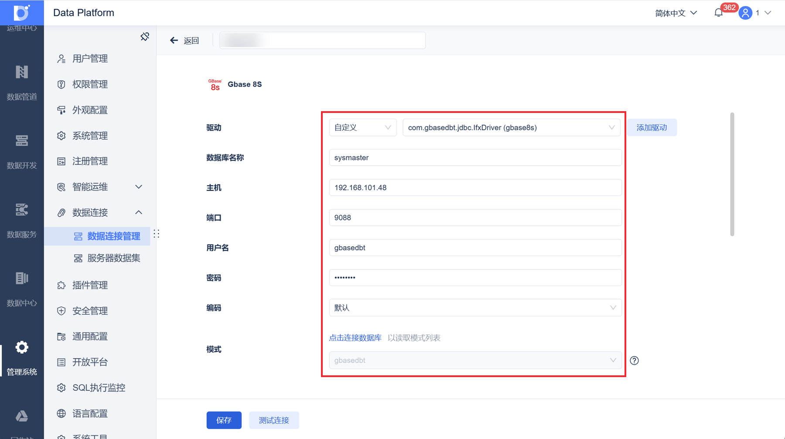Click the 点击连接数据库 link
Viewport: 785px width, 439px height.
tap(355, 338)
